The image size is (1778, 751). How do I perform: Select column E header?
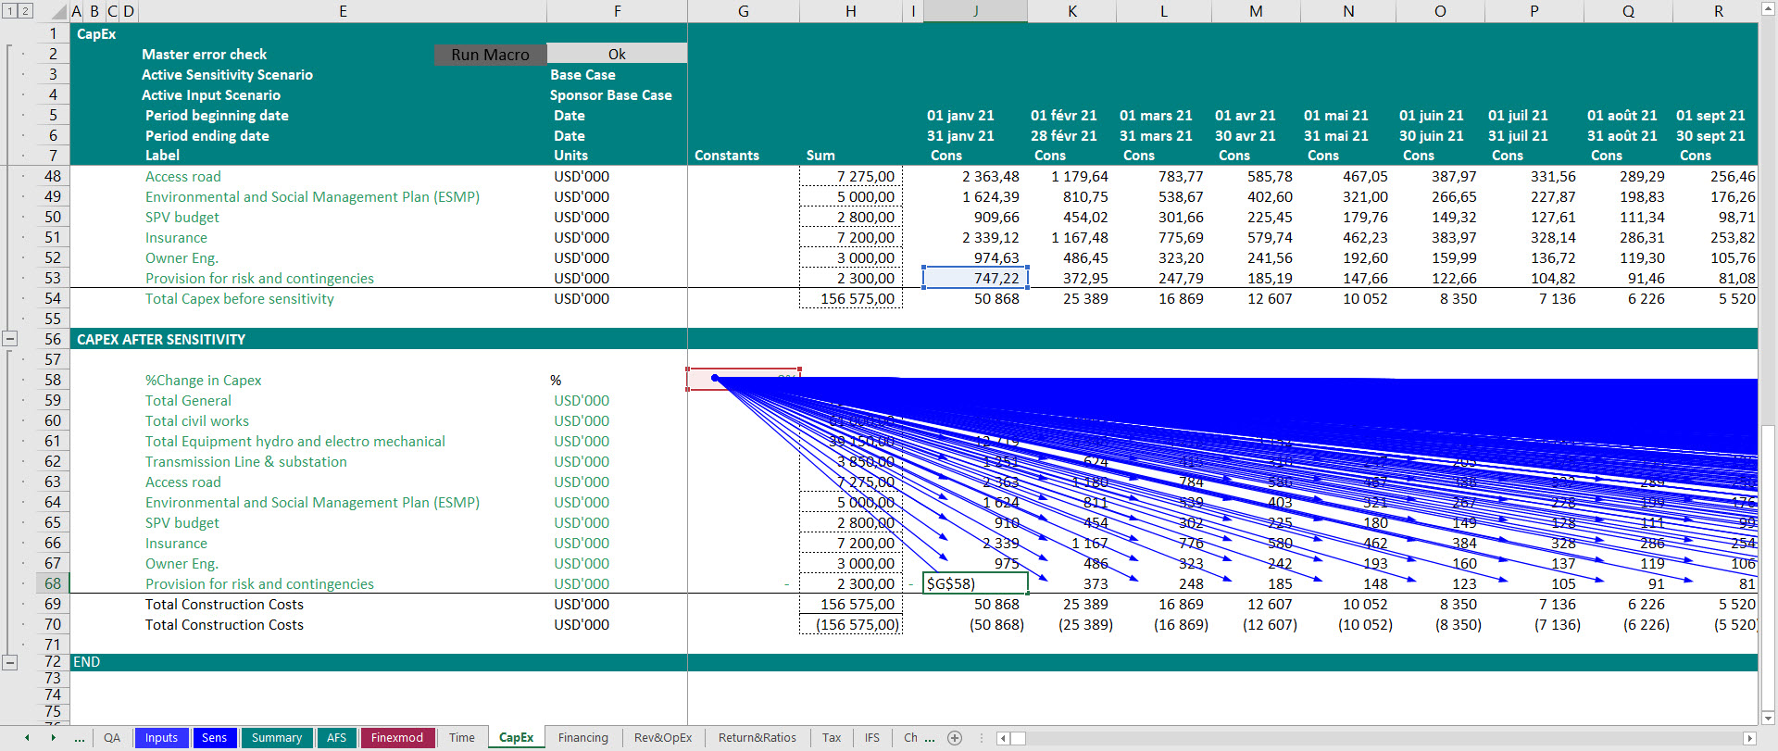point(343,11)
